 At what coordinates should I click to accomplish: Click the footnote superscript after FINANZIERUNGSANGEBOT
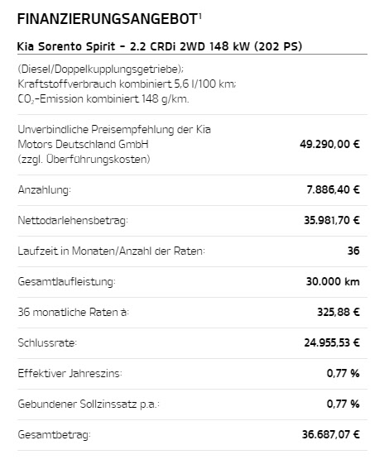200,16
